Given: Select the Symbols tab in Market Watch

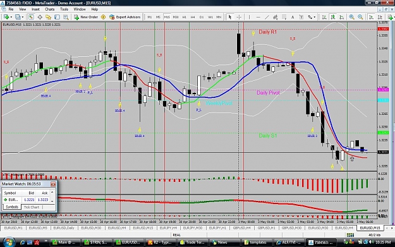Looking at the screenshot, I should click(x=12, y=207).
